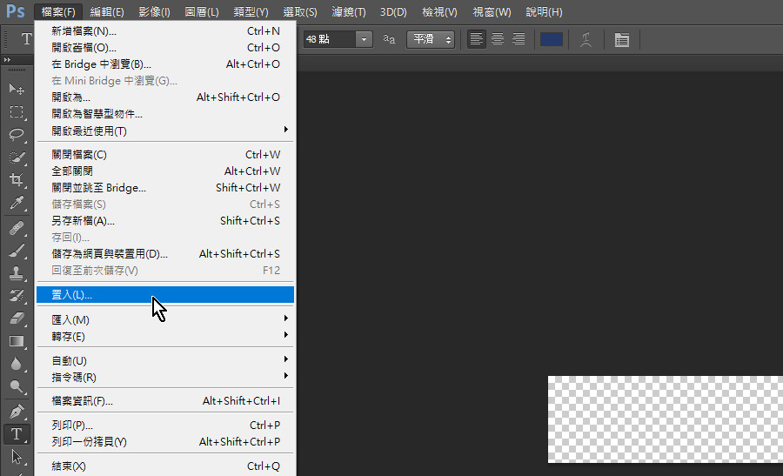Open the 3D(D) menu
This screenshot has width=783, height=476.
pos(393,11)
